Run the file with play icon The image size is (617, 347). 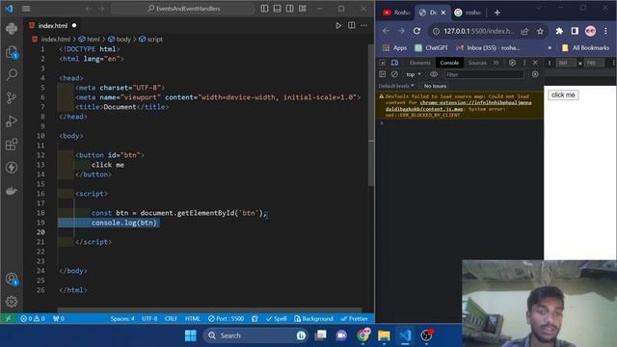(338, 26)
